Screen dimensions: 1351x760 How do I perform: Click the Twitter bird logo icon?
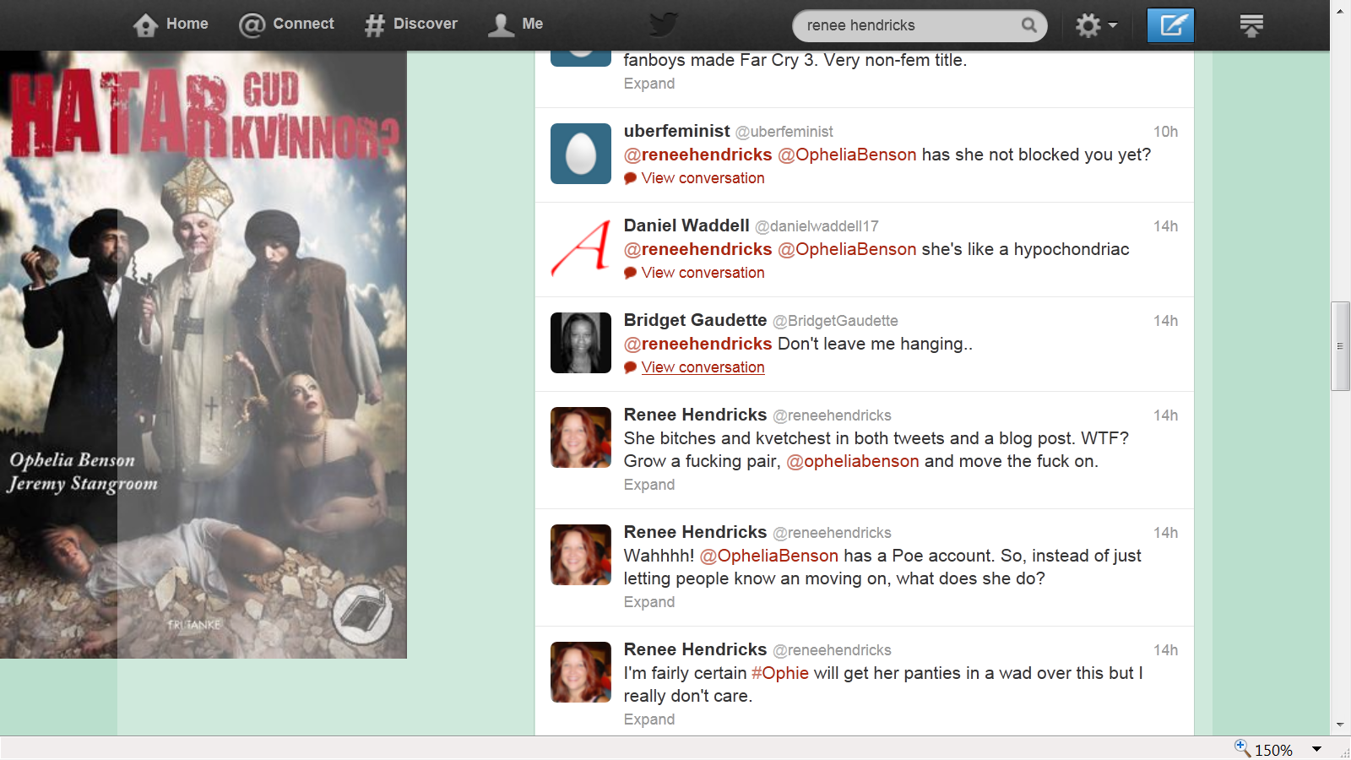(x=663, y=24)
